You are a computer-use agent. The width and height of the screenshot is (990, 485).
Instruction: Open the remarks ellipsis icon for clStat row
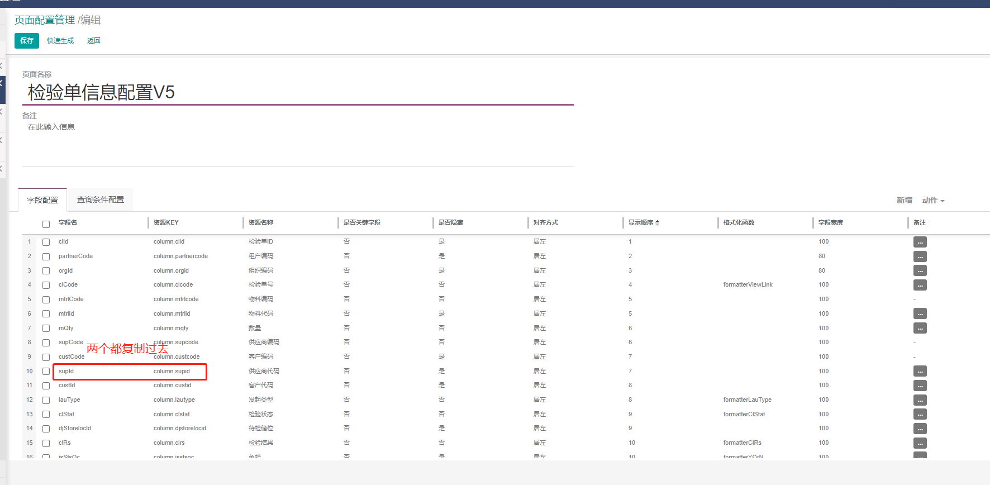(x=920, y=414)
